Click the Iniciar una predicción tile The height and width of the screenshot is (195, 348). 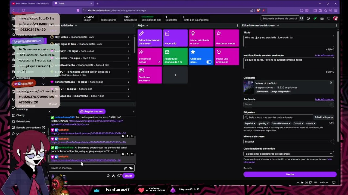point(227,56)
